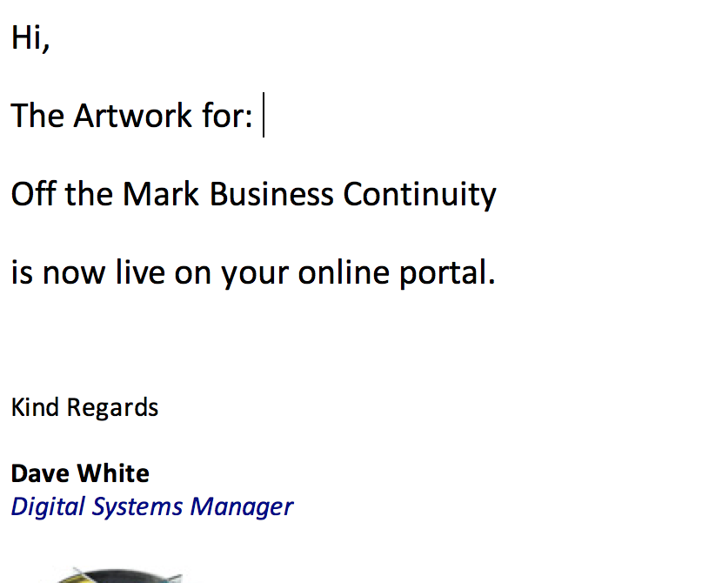Image resolution: width=722 pixels, height=583 pixels.
Task: Click the word 'your' in the sentence
Action: [255, 274]
